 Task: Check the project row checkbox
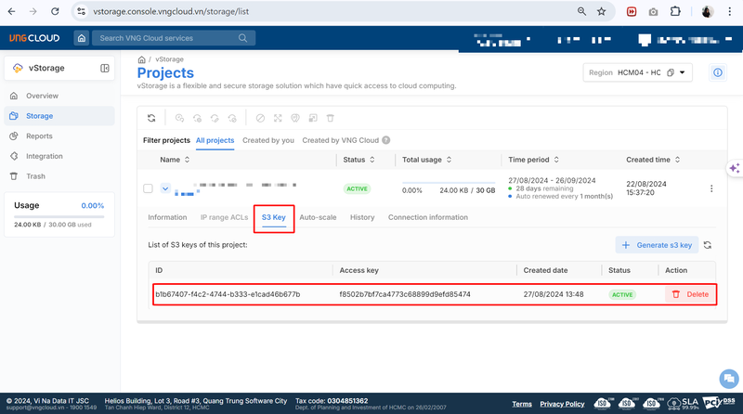[x=148, y=188]
